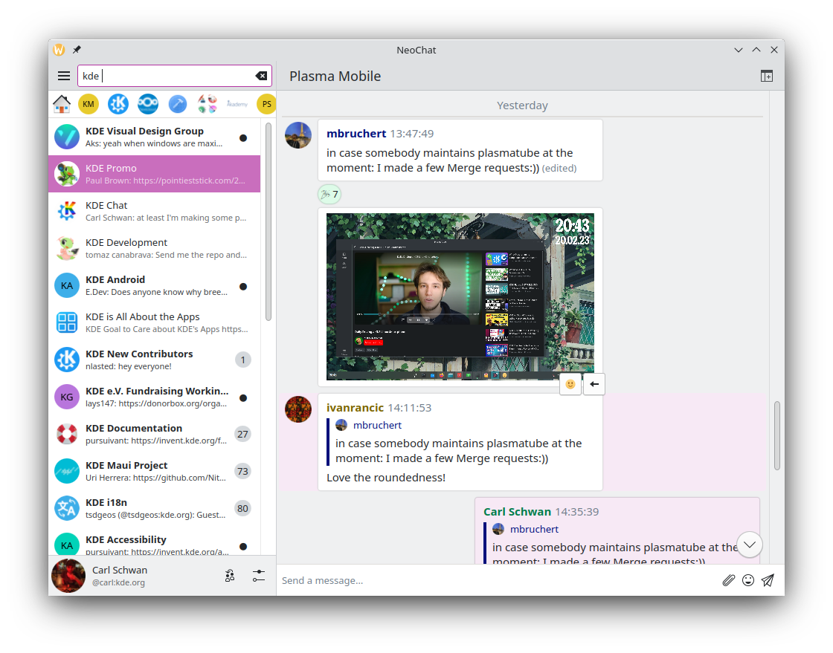Open the KDE Chat room
Screen dimensions: 833x653
pyautogui.click(x=155, y=211)
